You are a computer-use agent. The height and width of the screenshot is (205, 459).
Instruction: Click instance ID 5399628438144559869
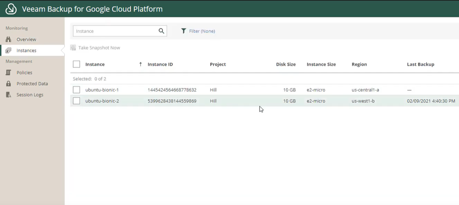(172, 101)
